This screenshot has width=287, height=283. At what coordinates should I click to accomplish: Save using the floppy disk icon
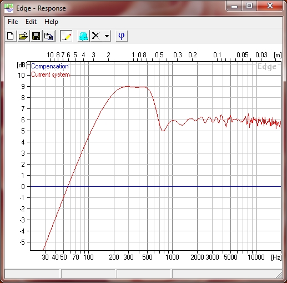36,36
